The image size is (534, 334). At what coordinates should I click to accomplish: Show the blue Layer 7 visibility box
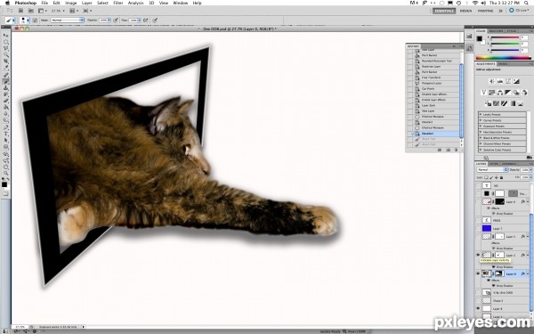tap(478, 228)
